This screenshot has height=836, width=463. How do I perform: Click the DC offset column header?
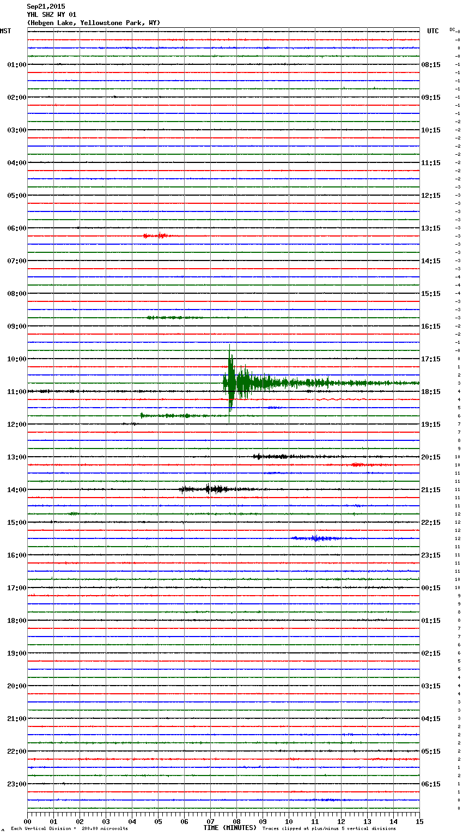452,29
